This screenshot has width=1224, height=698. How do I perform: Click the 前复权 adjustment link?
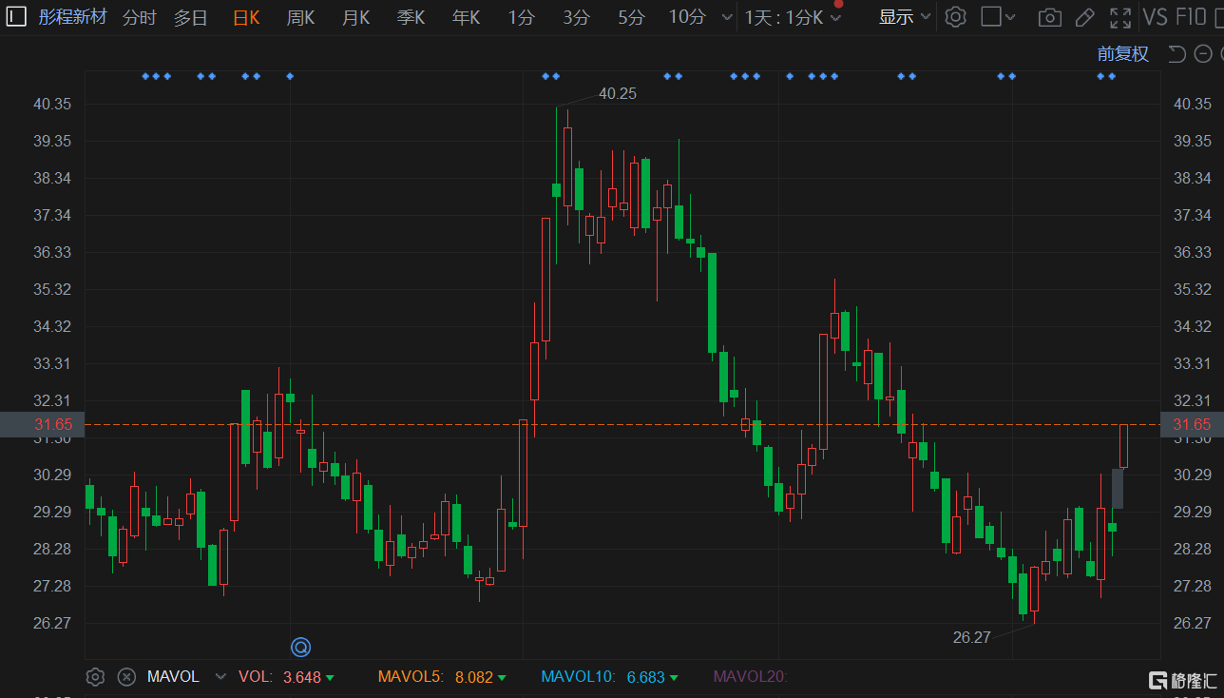point(1123,54)
